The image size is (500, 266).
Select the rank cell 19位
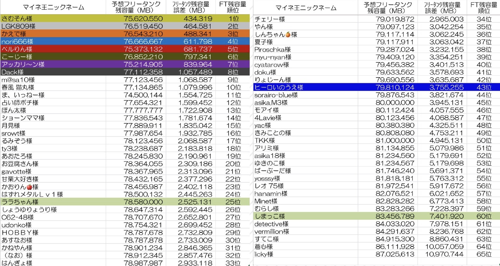(233, 156)
